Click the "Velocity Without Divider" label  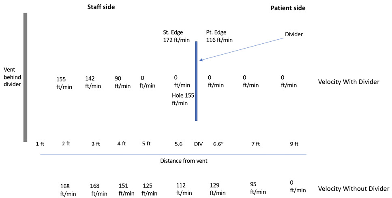pos(353,189)
